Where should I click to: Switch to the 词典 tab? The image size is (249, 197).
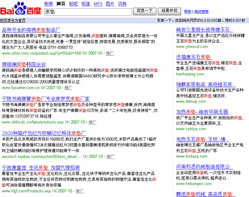coord(123,3)
